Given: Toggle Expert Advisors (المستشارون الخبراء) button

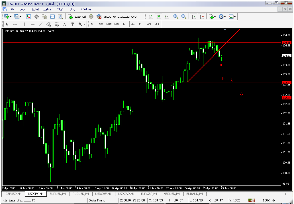Looking at the screenshot, I should 117,17.
